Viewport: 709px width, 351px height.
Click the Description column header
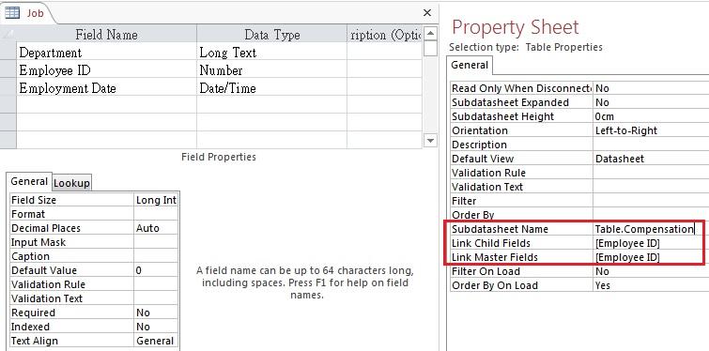click(x=385, y=35)
